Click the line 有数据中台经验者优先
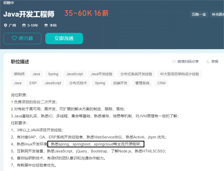 (34, 165)
